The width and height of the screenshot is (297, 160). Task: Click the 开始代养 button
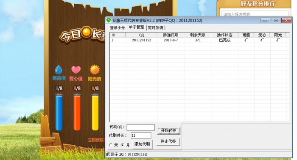(x=168, y=130)
